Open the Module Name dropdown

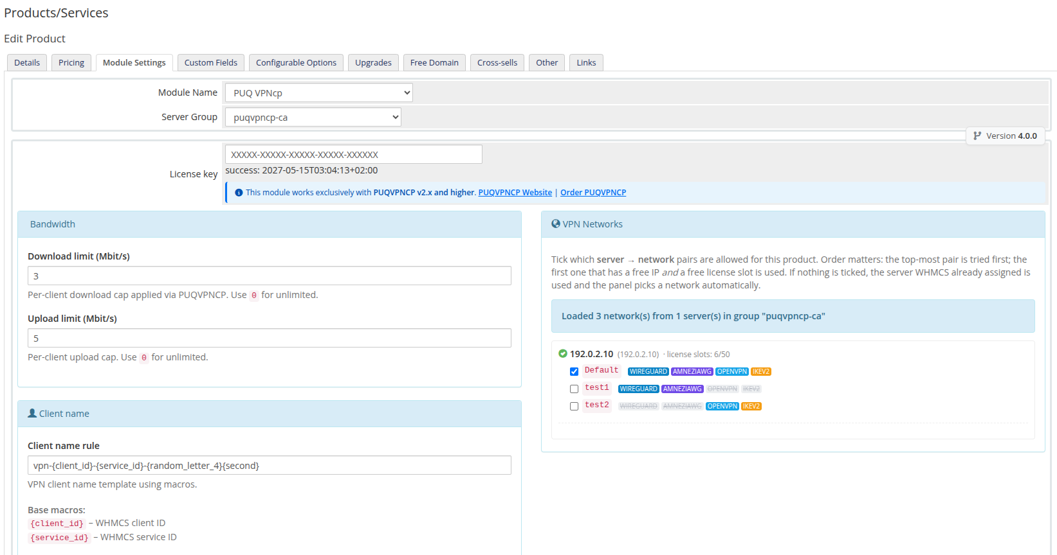pyautogui.click(x=319, y=92)
